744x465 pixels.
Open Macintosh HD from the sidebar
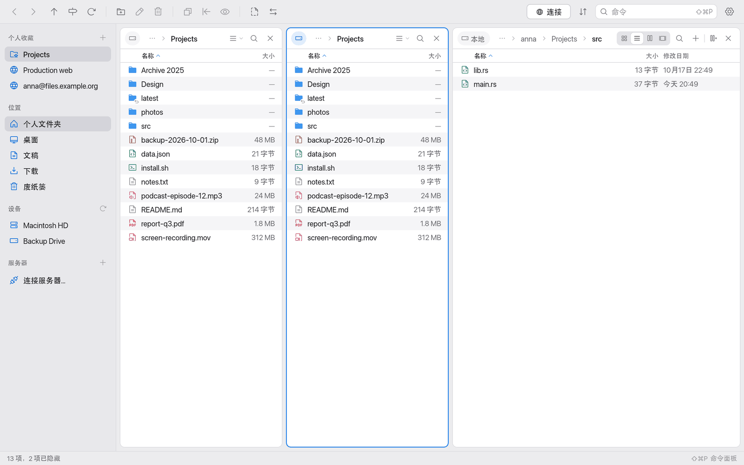58,226
